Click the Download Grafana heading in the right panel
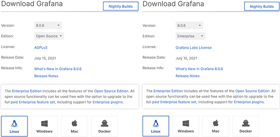 [x=173, y=4]
